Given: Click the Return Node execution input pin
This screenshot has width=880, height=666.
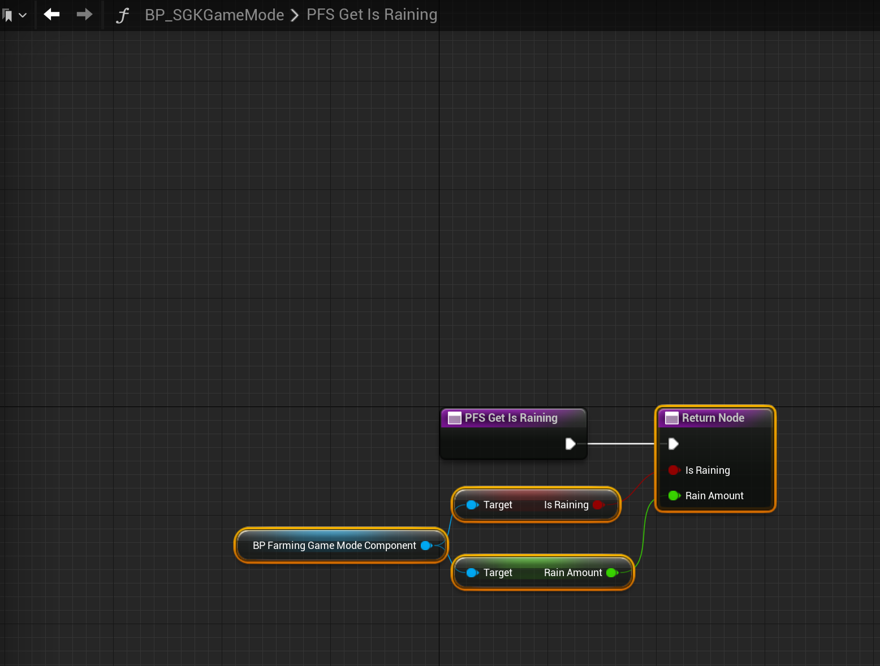Looking at the screenshot, I should tap(673, 444).
